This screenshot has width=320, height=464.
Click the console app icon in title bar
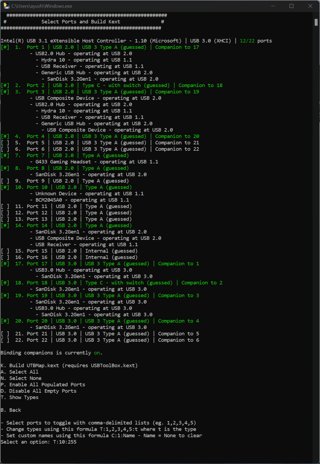tap(6, 6)
